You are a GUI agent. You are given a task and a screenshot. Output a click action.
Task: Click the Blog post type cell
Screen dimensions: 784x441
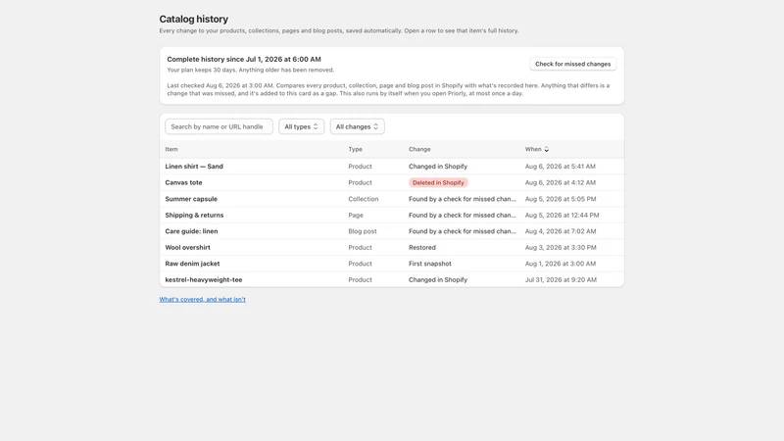coord(363,231)
